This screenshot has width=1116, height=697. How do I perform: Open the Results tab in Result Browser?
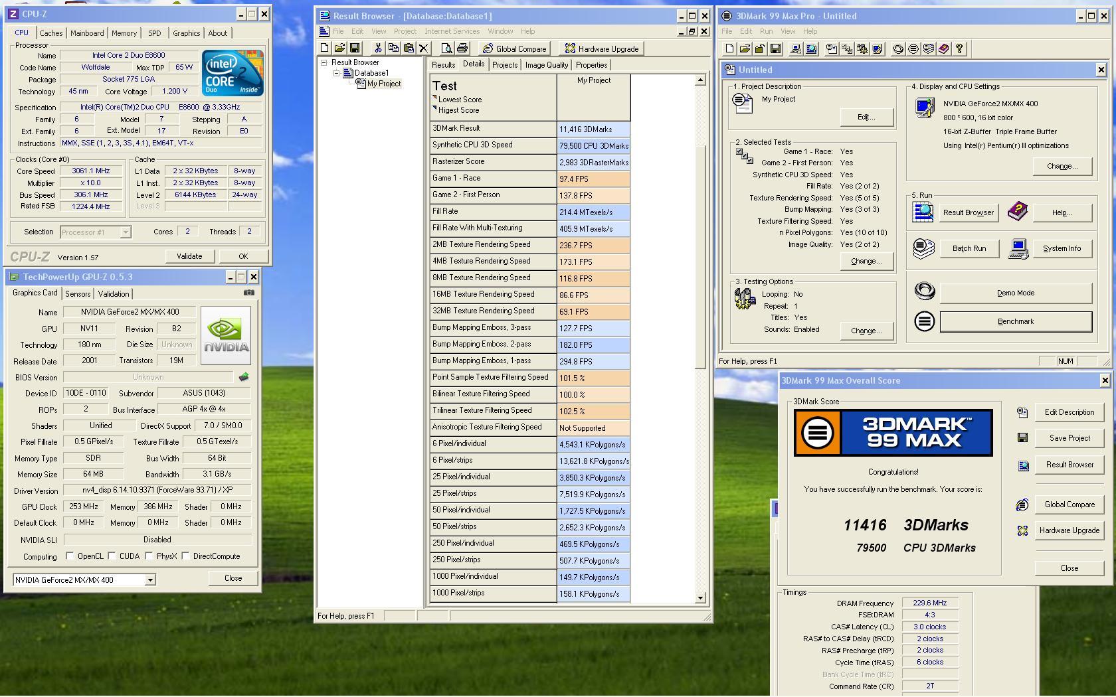(x=443, y=65)
